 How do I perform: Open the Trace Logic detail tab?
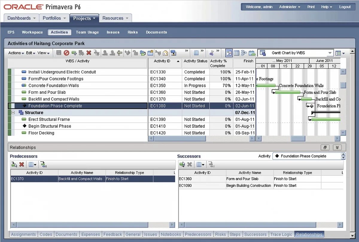pyautogui.click(x=281, y=235)
